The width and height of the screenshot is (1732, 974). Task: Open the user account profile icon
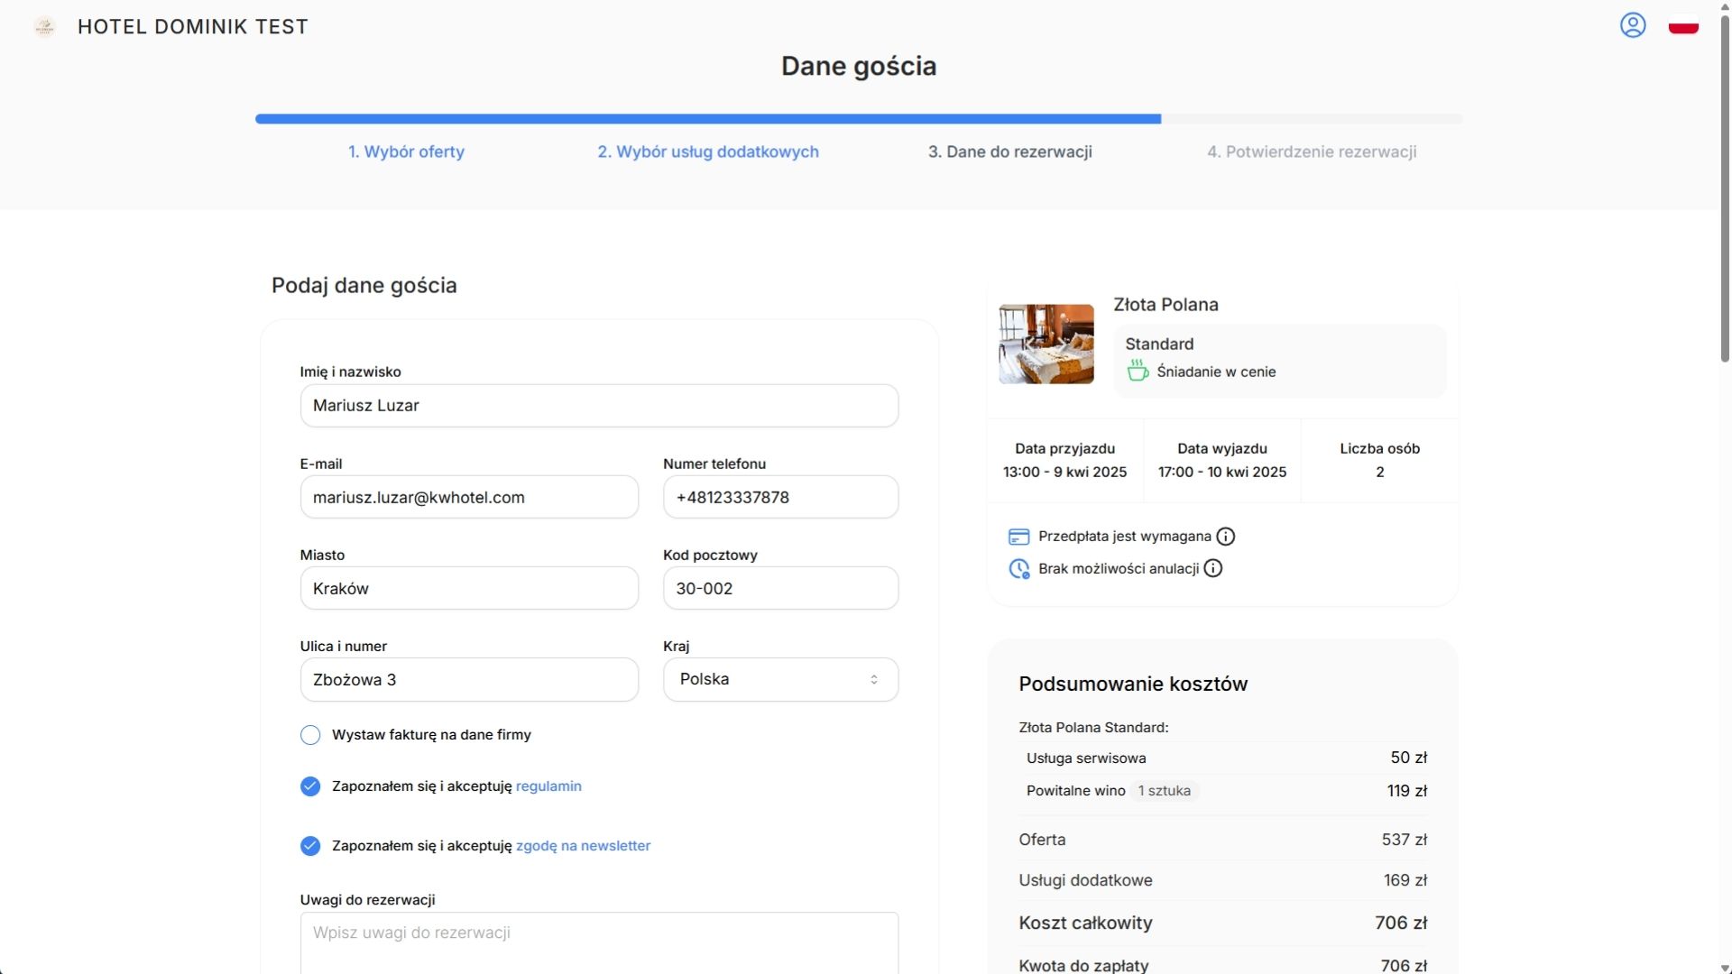tap(1633, 25)
